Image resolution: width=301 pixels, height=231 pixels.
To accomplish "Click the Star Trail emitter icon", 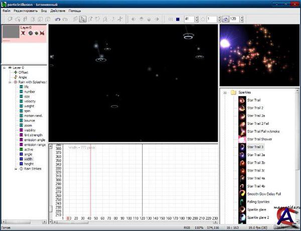I will [242, 100].
